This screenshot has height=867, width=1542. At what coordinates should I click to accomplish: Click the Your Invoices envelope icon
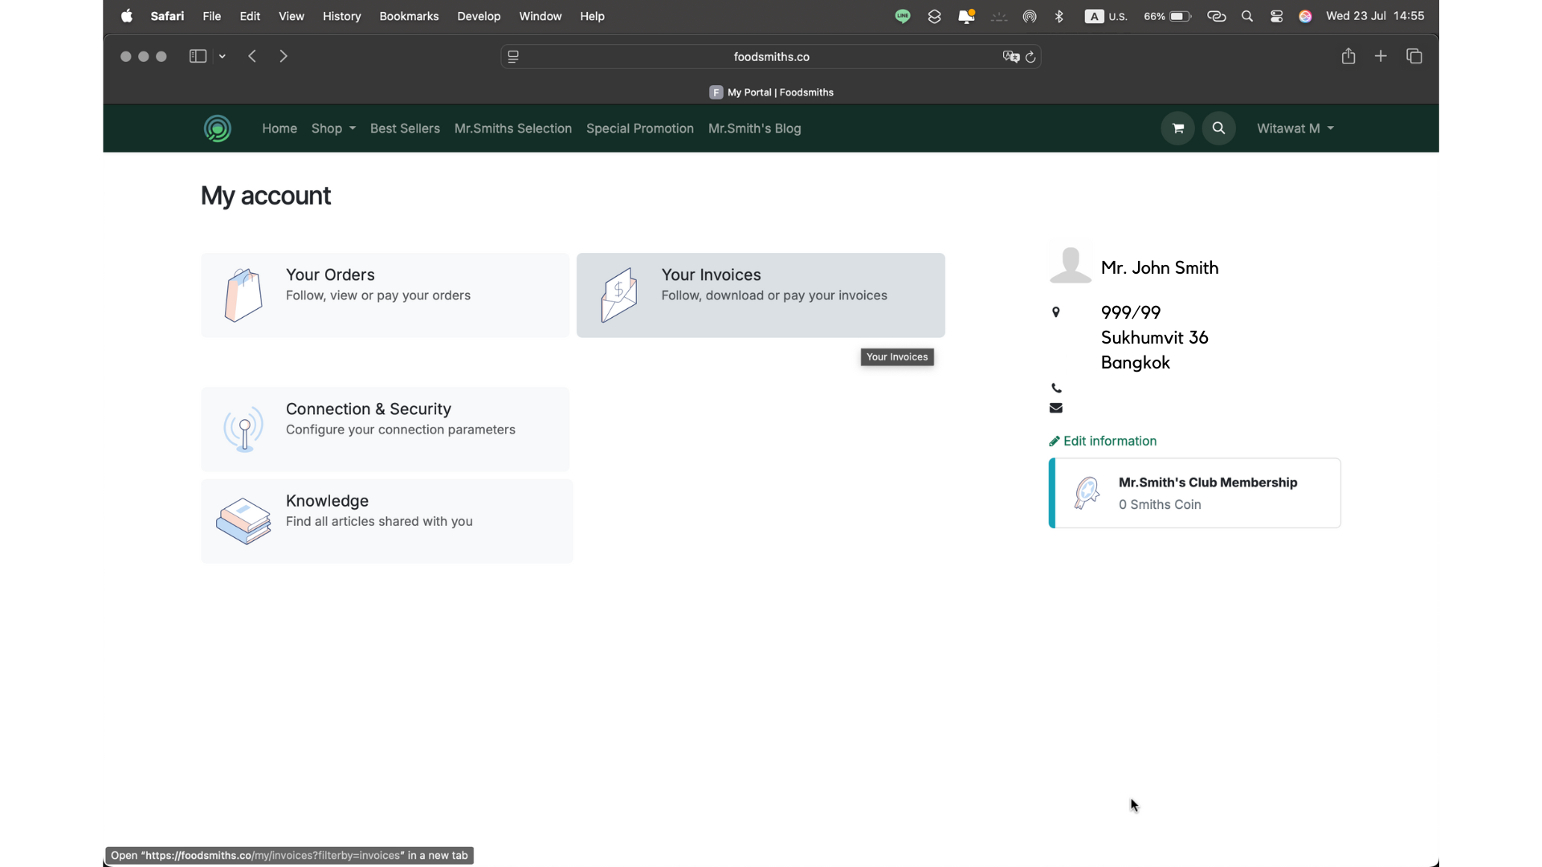click(618, 294)
